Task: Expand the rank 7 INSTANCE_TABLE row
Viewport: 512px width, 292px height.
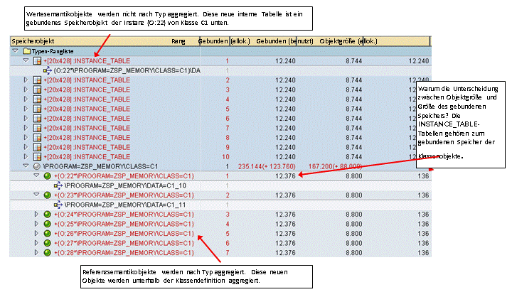Action: point(26,128)
